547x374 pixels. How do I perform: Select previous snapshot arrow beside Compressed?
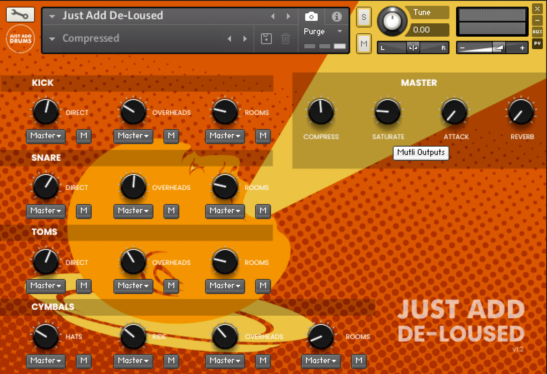[229, 38]
